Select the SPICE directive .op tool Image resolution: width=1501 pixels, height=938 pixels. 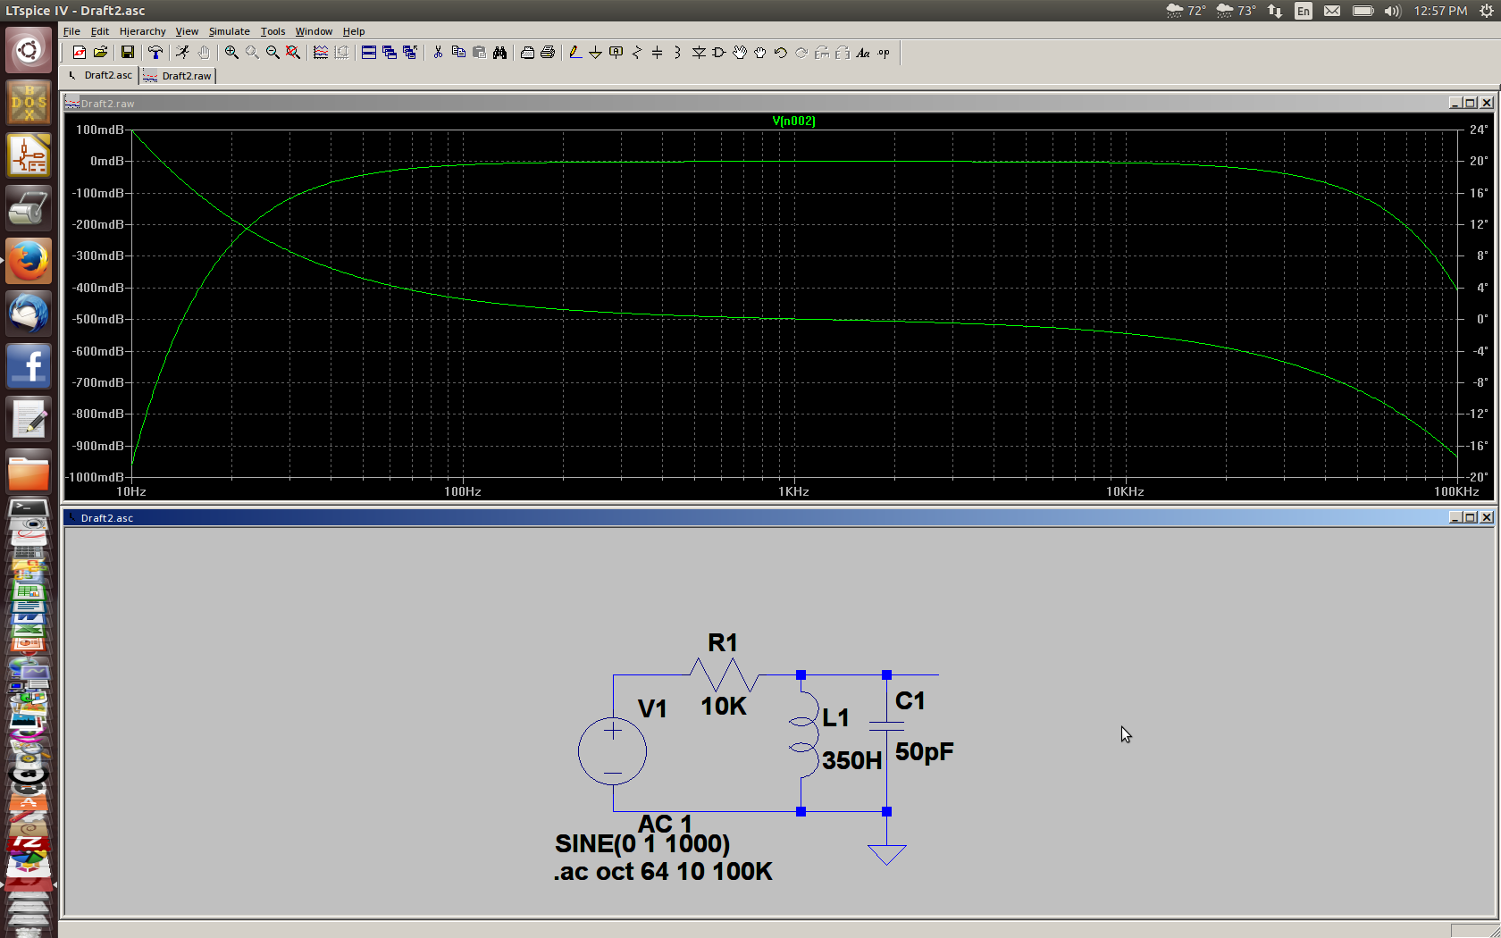point(884,53)
